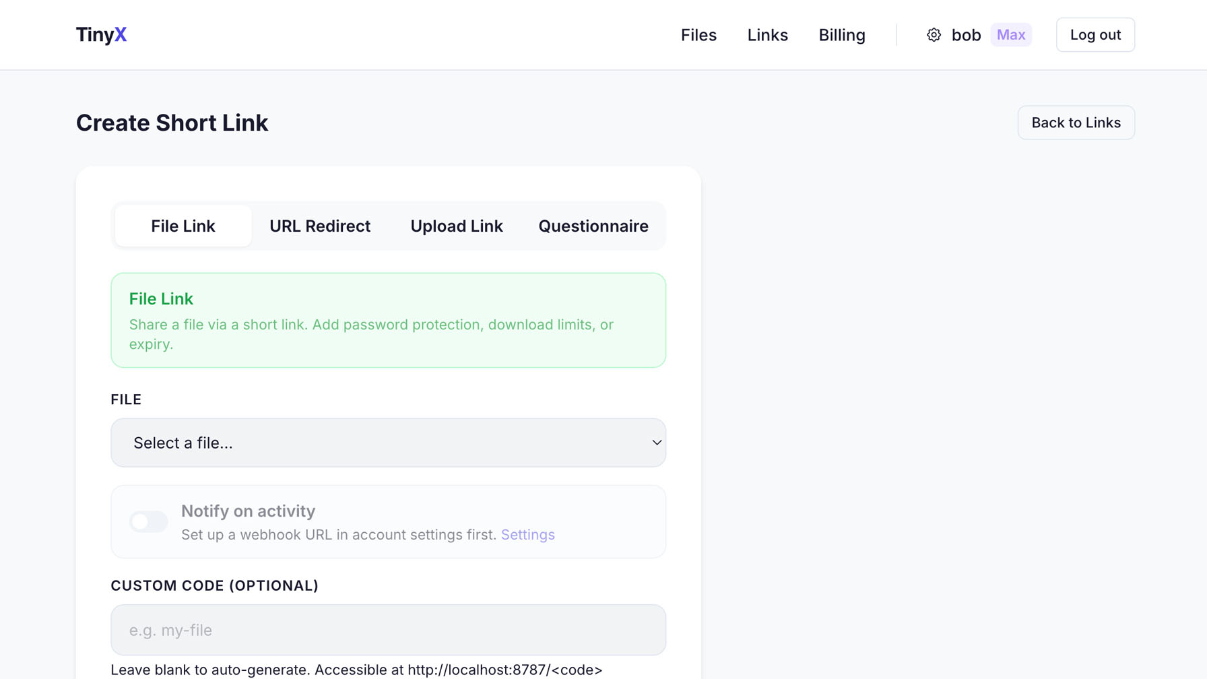Focus the custom code input field
Viewport: 1207px width, 679px height.
(x=388, y=630)
